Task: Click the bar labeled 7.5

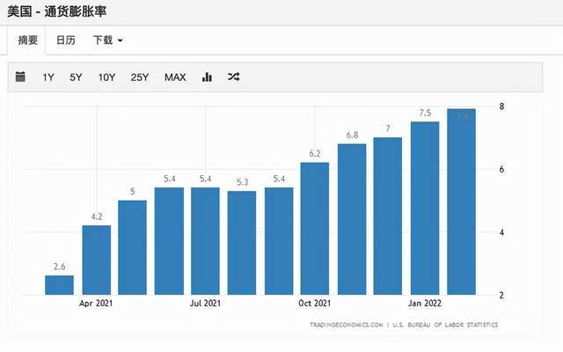Action: point(425,209)
